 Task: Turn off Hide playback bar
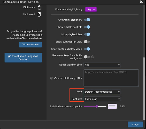pos(87,34)
